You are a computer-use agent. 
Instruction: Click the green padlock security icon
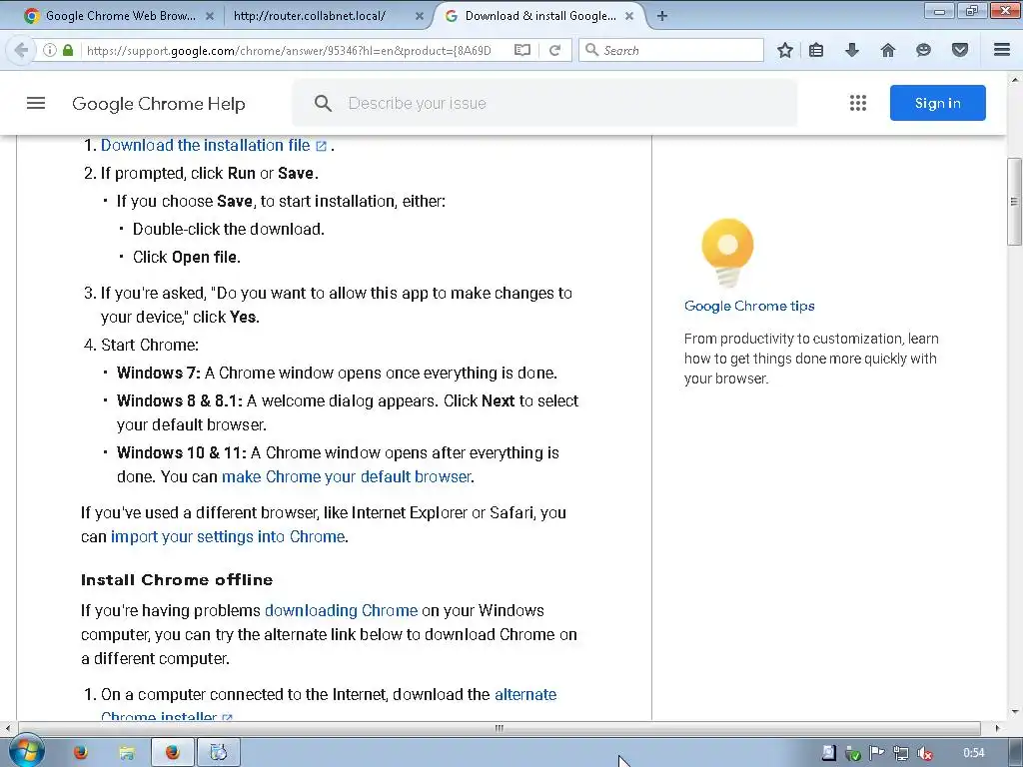tap(68, 50)
